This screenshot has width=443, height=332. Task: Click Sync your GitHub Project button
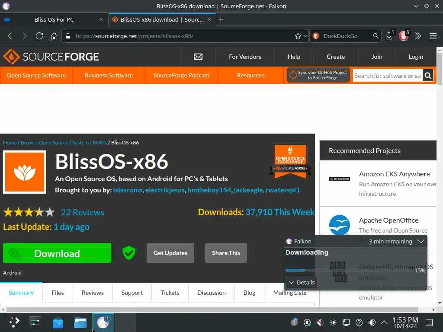coord(318,75)
